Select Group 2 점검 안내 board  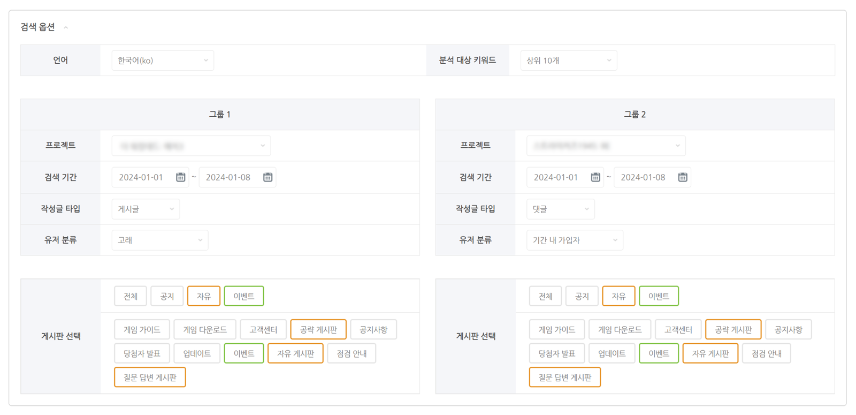[x=766, y=353]
